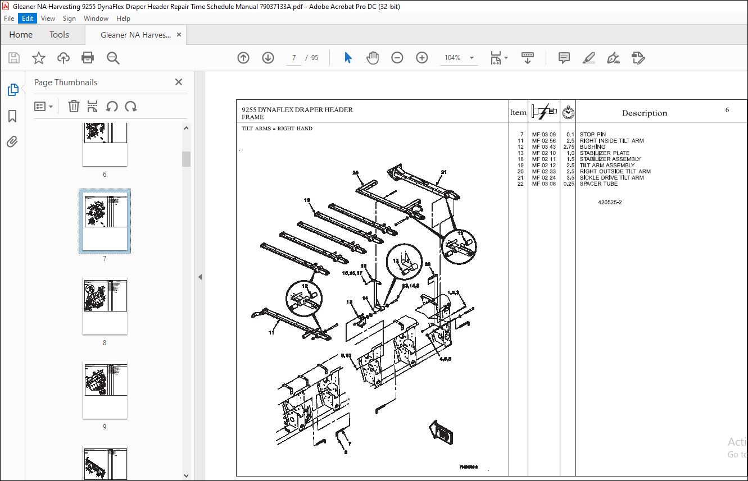748x481 pixels.
Task: Open the fit page options icon
Action: tap(498, 58)
